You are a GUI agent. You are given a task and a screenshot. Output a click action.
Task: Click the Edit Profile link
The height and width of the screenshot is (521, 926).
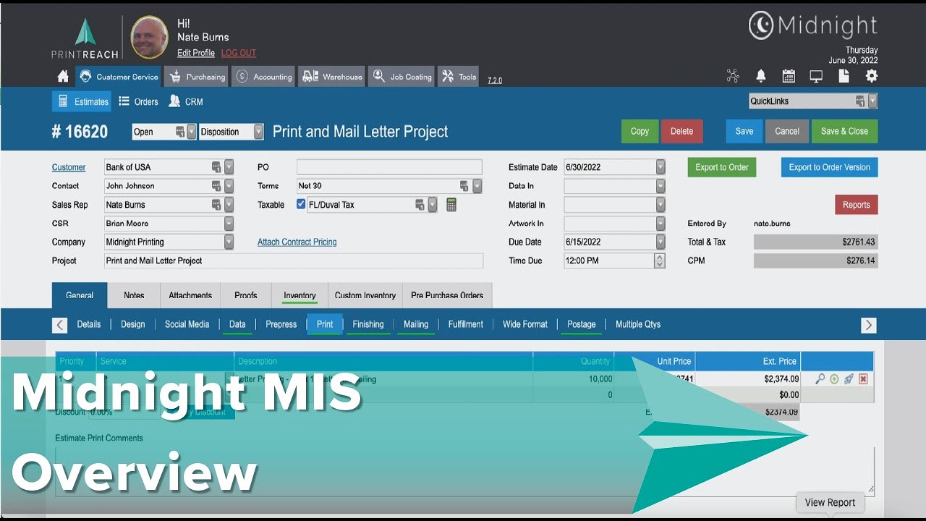point(196,53)
